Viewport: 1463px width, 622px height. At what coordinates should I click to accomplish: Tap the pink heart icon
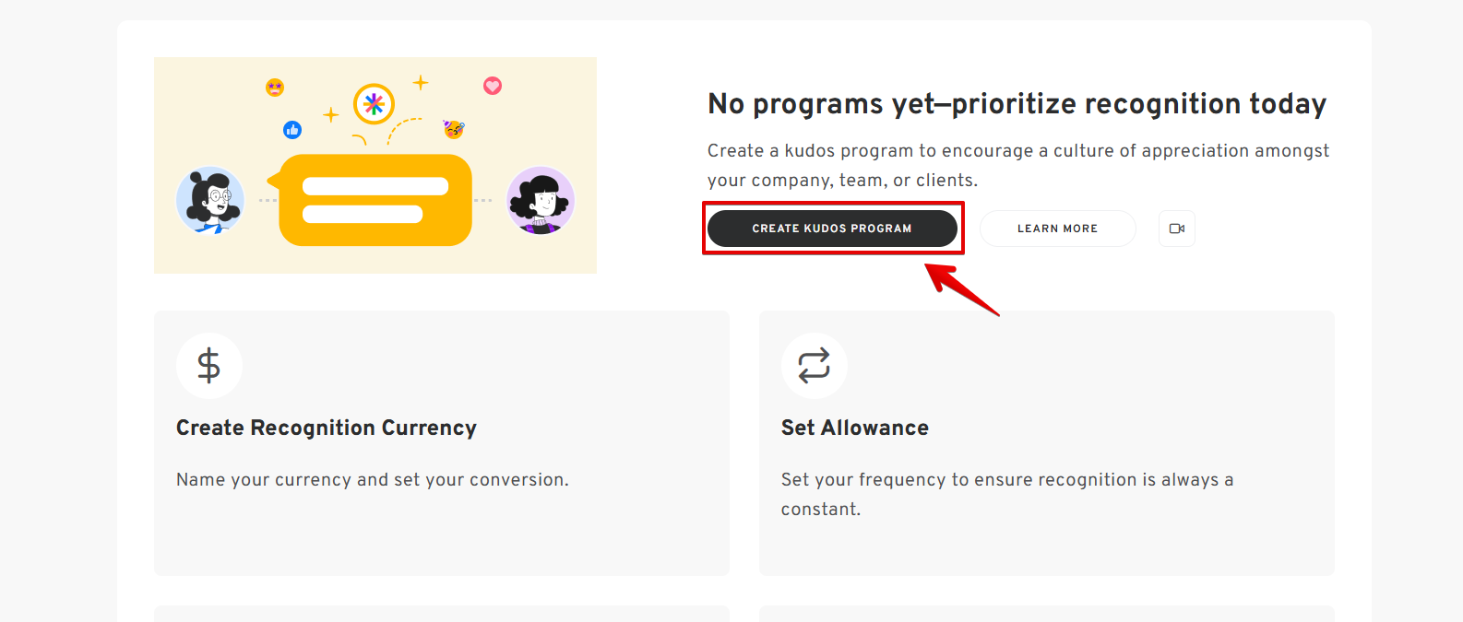coord(493,86)
